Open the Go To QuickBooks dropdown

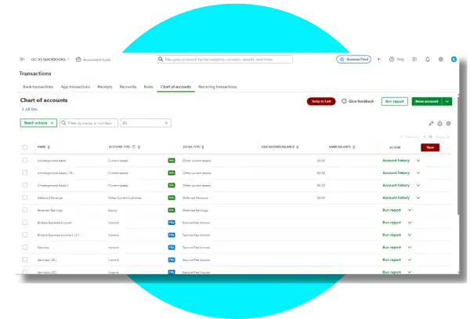[x=50, y=60]
